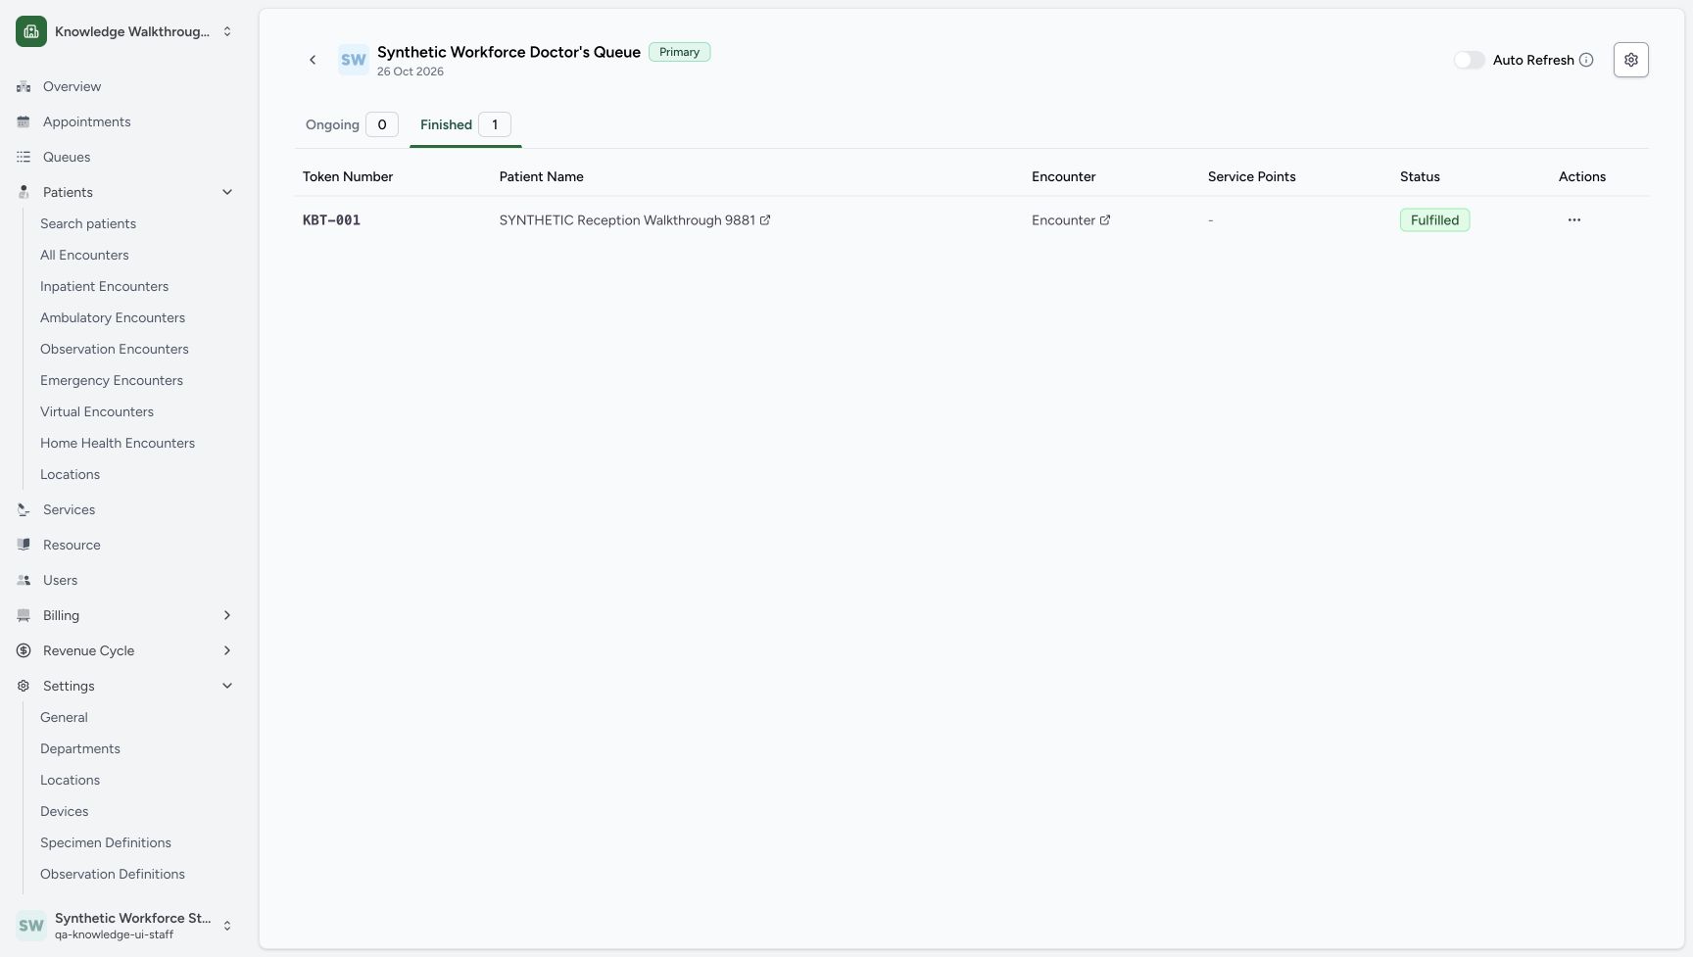
Task: Click the SW queue avatar icon
Action: coord(354,60)
